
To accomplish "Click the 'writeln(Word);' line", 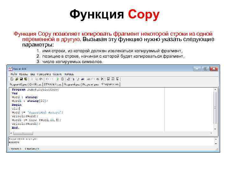I will tap(25, 116).
